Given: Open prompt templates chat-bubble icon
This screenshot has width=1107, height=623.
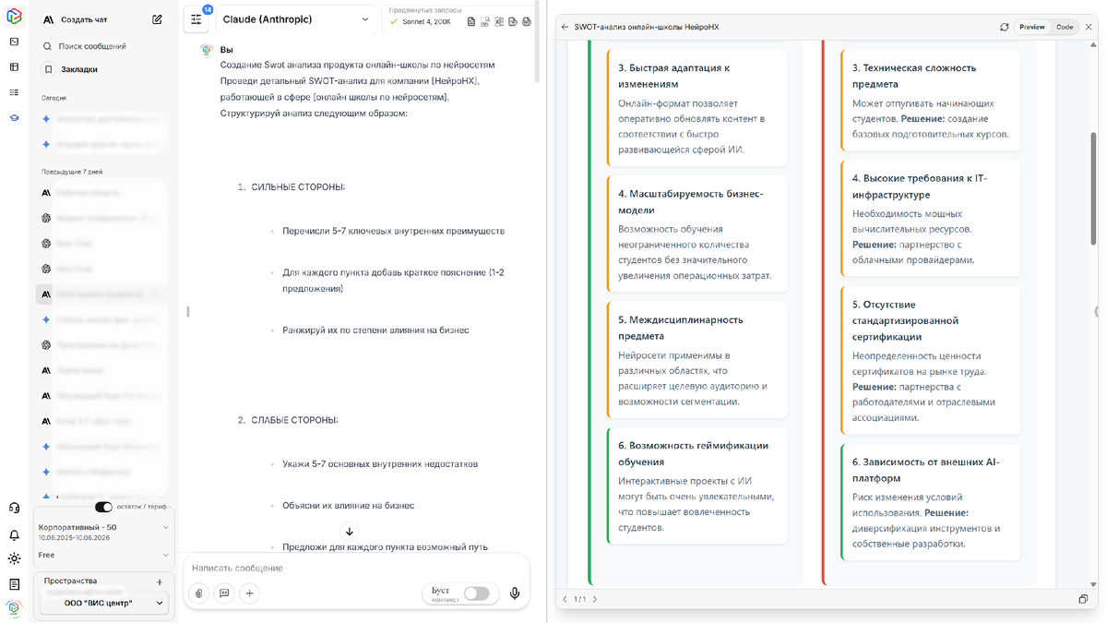Looking at the screenshot, I should (224, 593).
